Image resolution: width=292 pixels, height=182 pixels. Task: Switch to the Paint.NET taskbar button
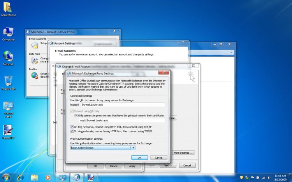point(91,178)
